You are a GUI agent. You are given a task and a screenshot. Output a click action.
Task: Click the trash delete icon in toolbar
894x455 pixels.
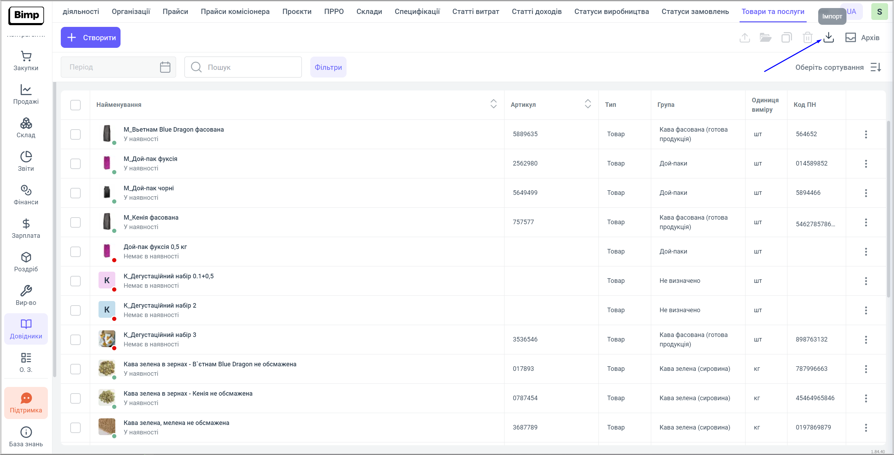point(807,37)
